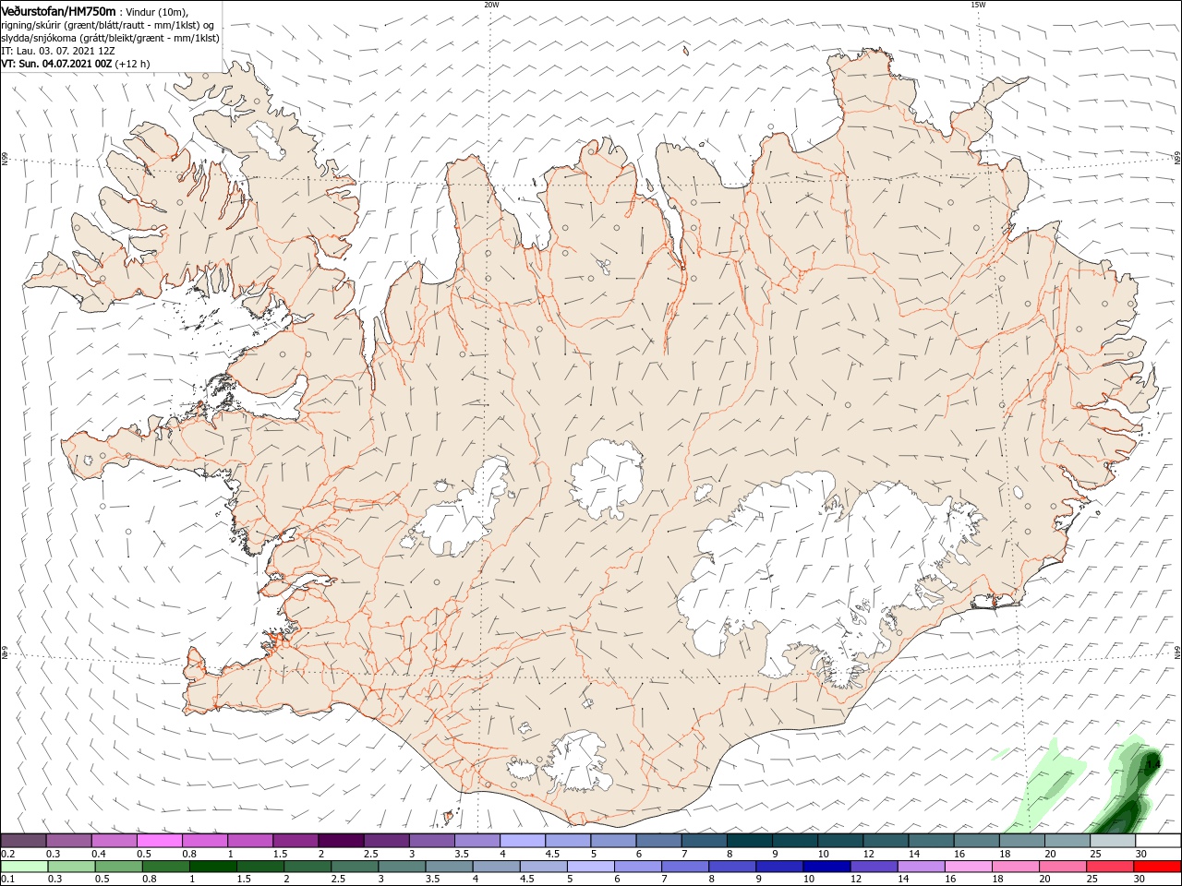Click the 'slydda/snjókoma' legend description line
This screenshot has height=886, width=1182.
(x=110, y=38)
